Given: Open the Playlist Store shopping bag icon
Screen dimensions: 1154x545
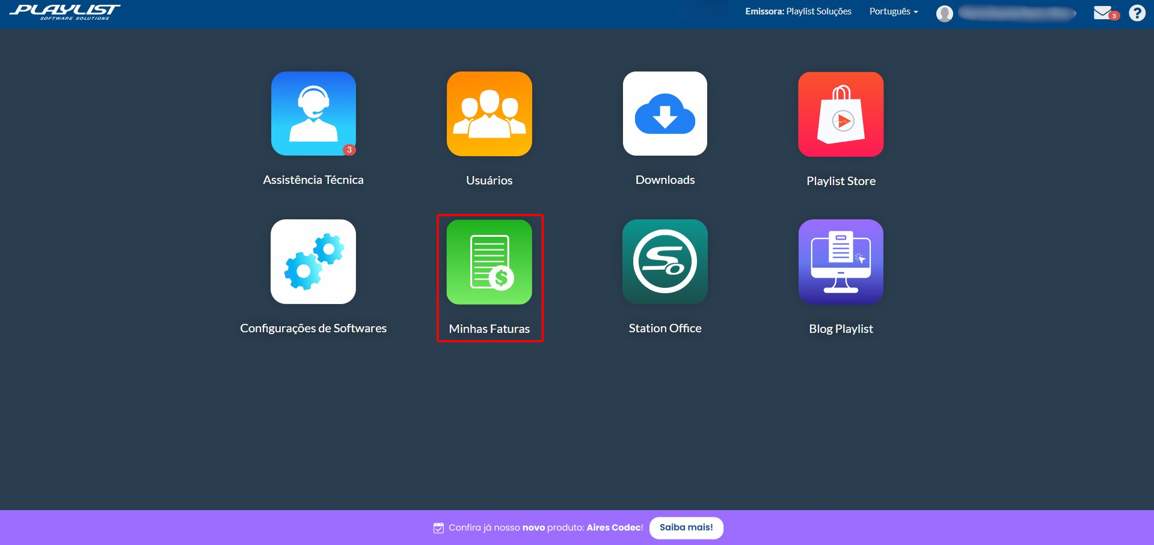Looking at the screenshot, I should pyautogui.click(x=841, y=114).
